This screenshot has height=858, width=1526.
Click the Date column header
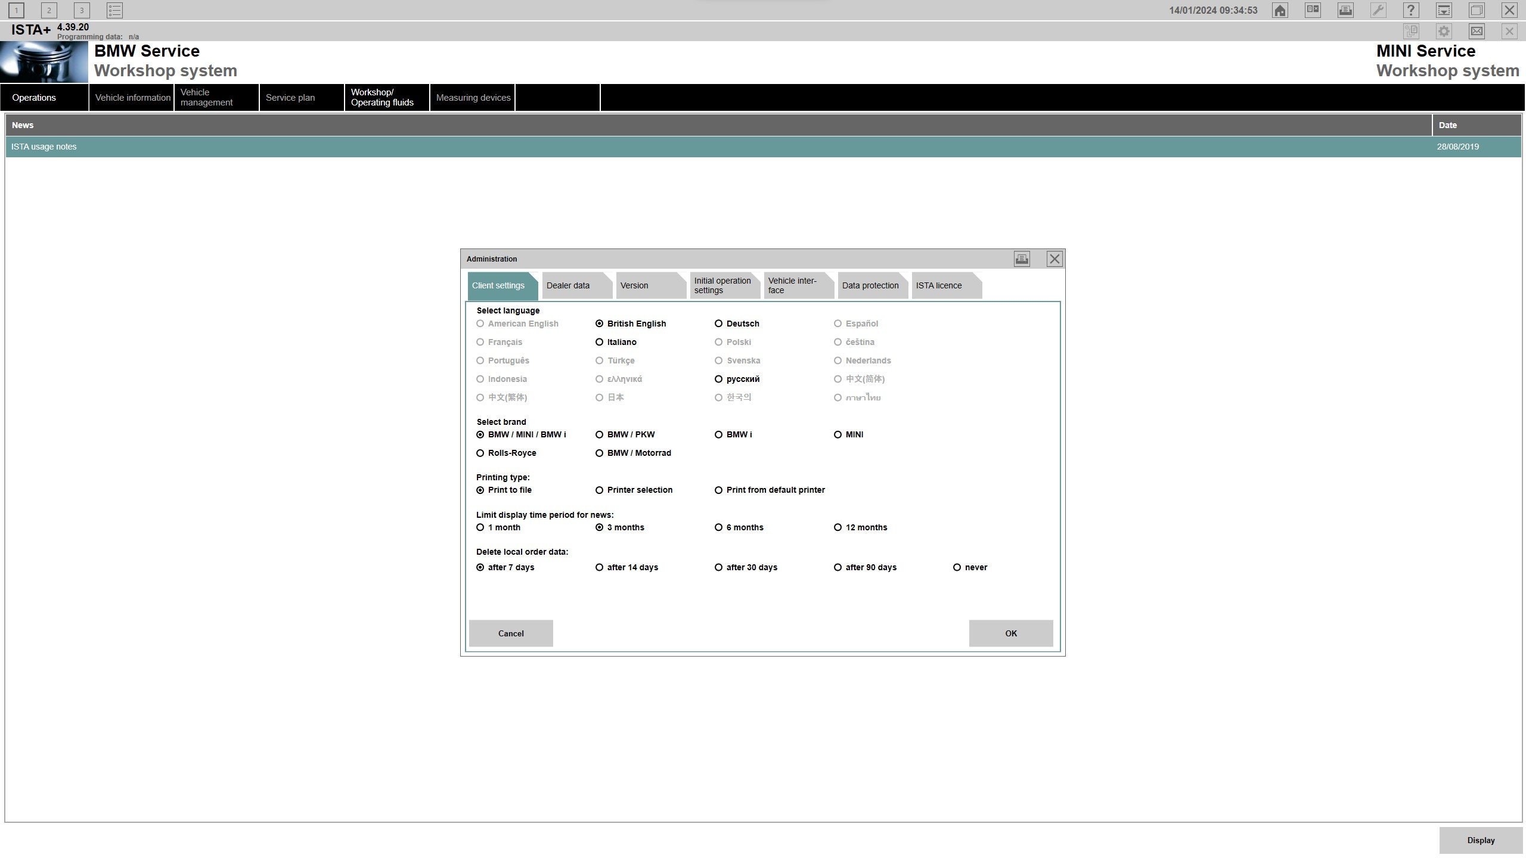[x=1477, y=125]
